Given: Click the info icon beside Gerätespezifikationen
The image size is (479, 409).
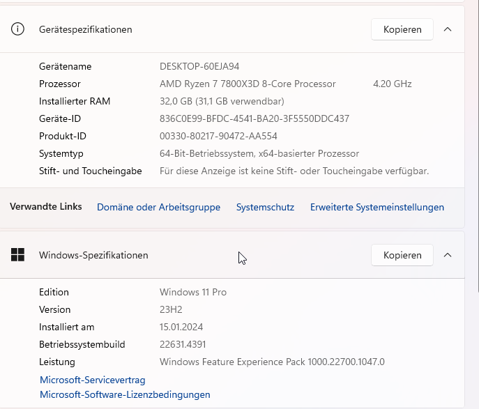Looking at the screenshot, I should click(x=17, y=29).
